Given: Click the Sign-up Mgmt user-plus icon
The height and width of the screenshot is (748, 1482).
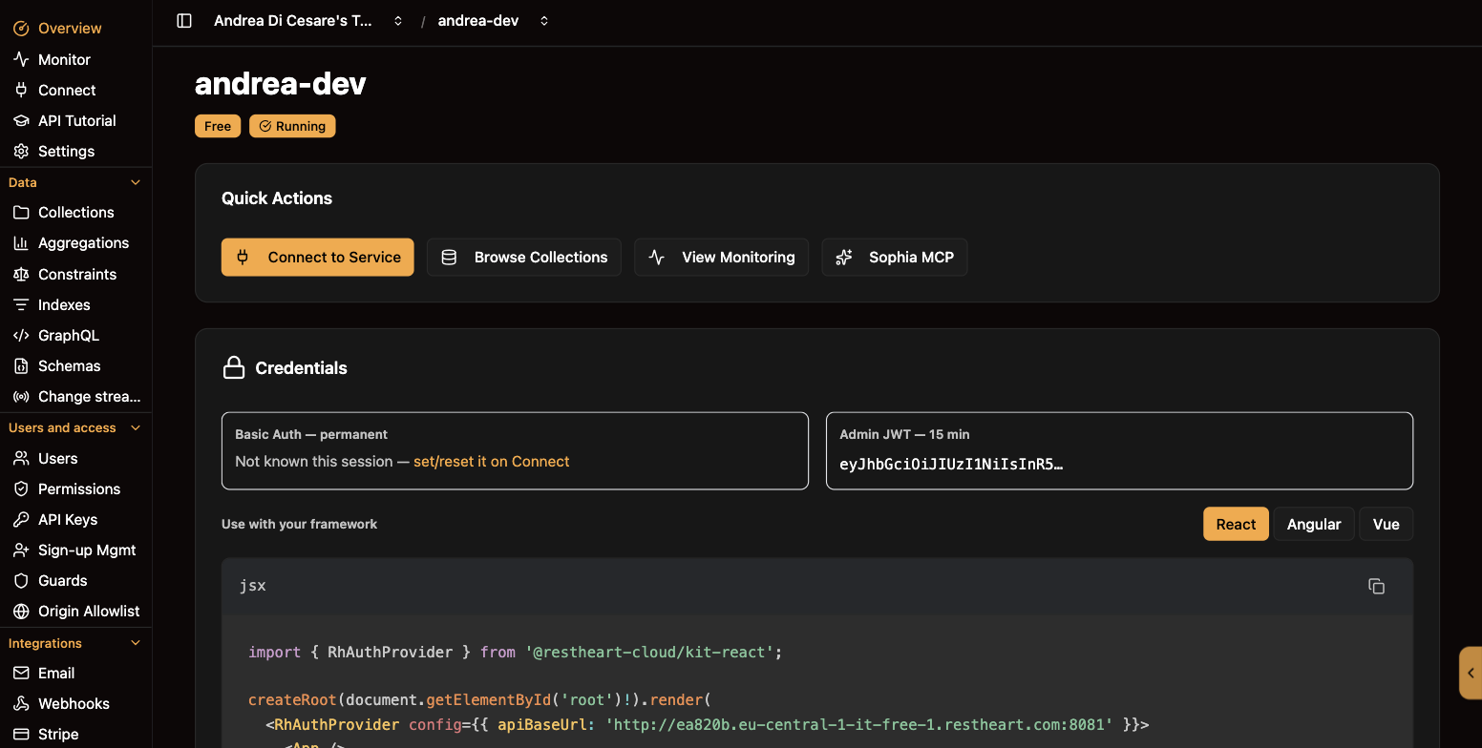Looking at the screenshot, I should pyautogui.click(x=21, y=550).
